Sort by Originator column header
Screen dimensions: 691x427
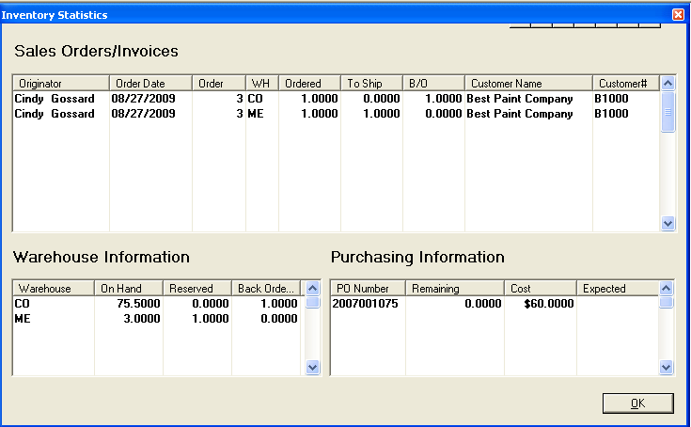(61, 84)
